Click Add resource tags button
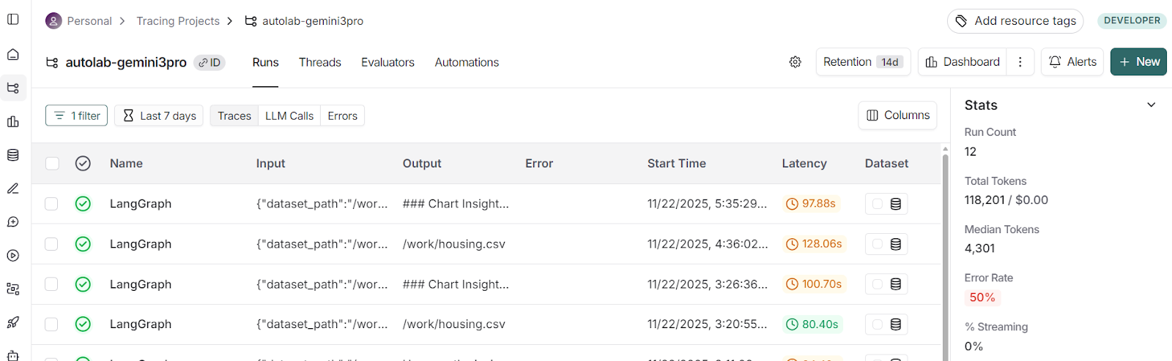The height and width of the screenshot is (361, 1172). (x=1015, y=21)
